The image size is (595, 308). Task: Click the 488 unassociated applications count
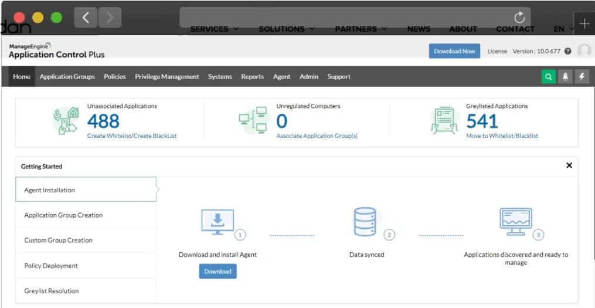pos(103,121)
